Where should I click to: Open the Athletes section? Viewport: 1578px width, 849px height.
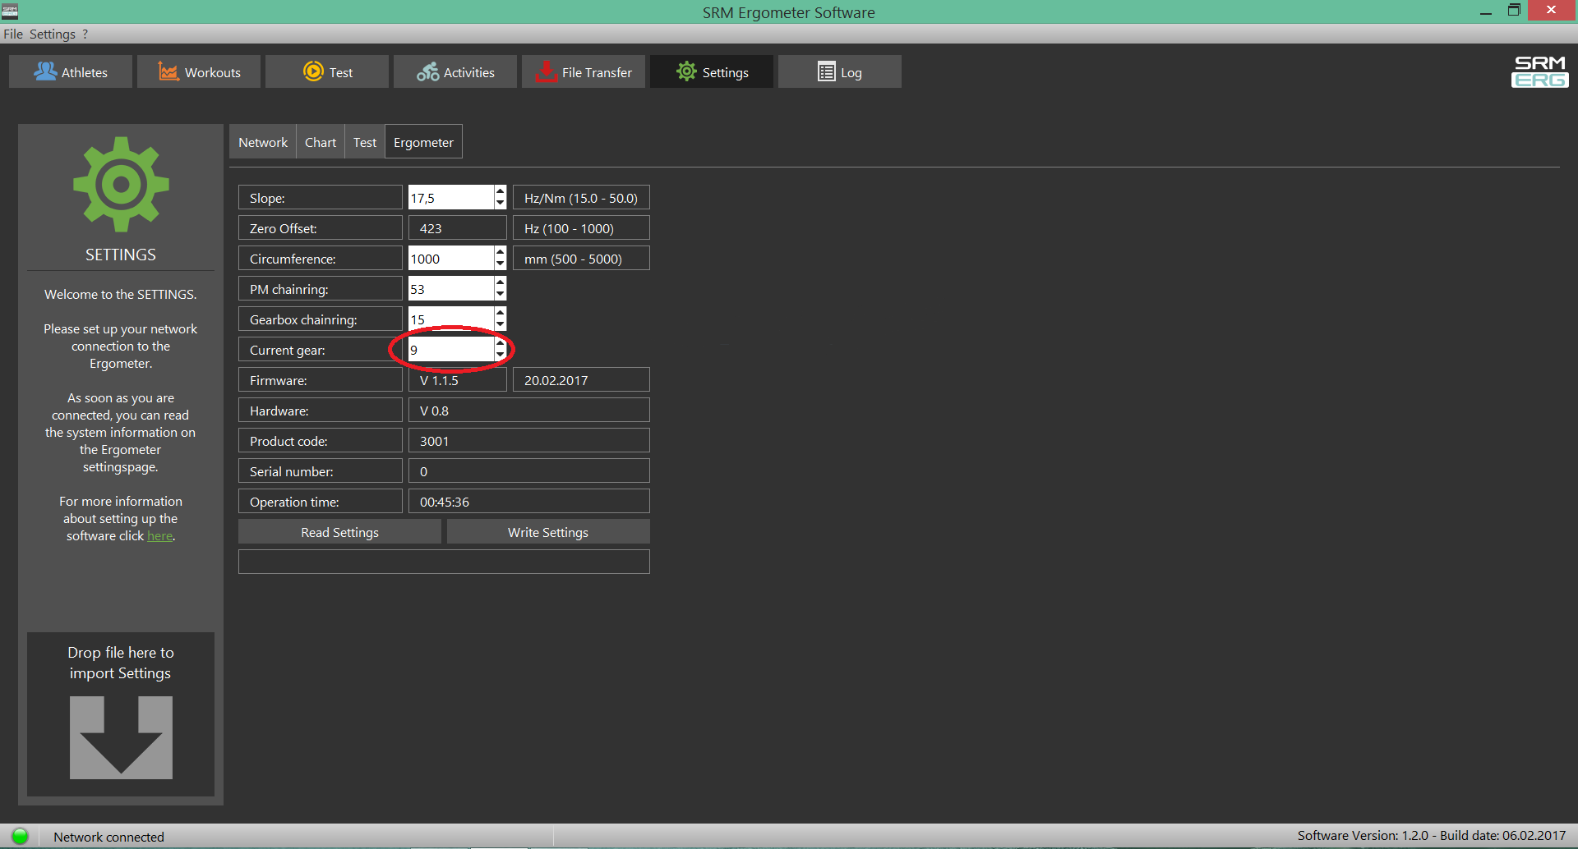pos(71,72)
